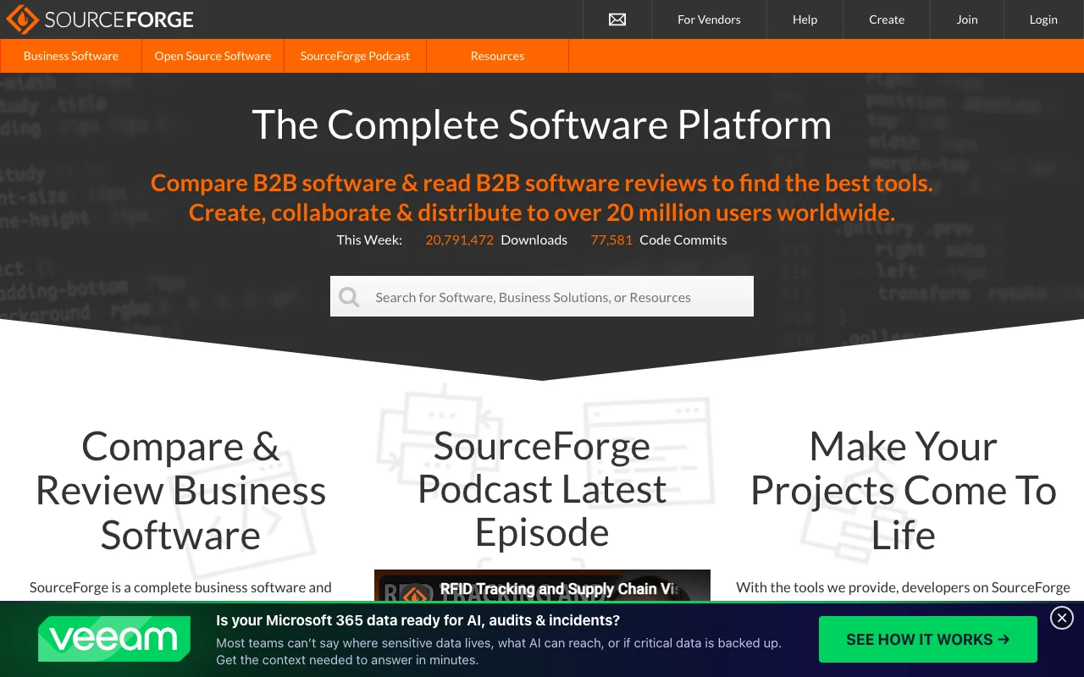Click the orange Compare B2B software tagline
The height and width of the screenshot is (677, 1084).
[542, 197]
